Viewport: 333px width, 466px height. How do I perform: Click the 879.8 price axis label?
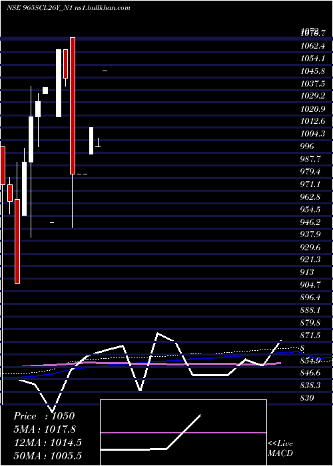pos(311,322)
